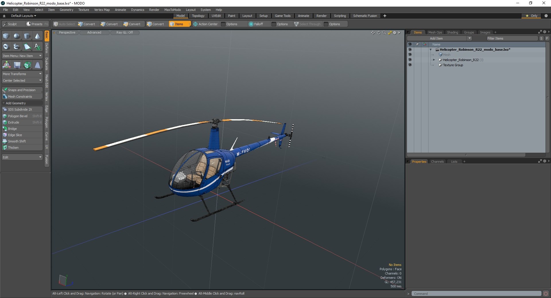Click the viewport rotate icon
This screenshot has height=298, width=551.
379,33
